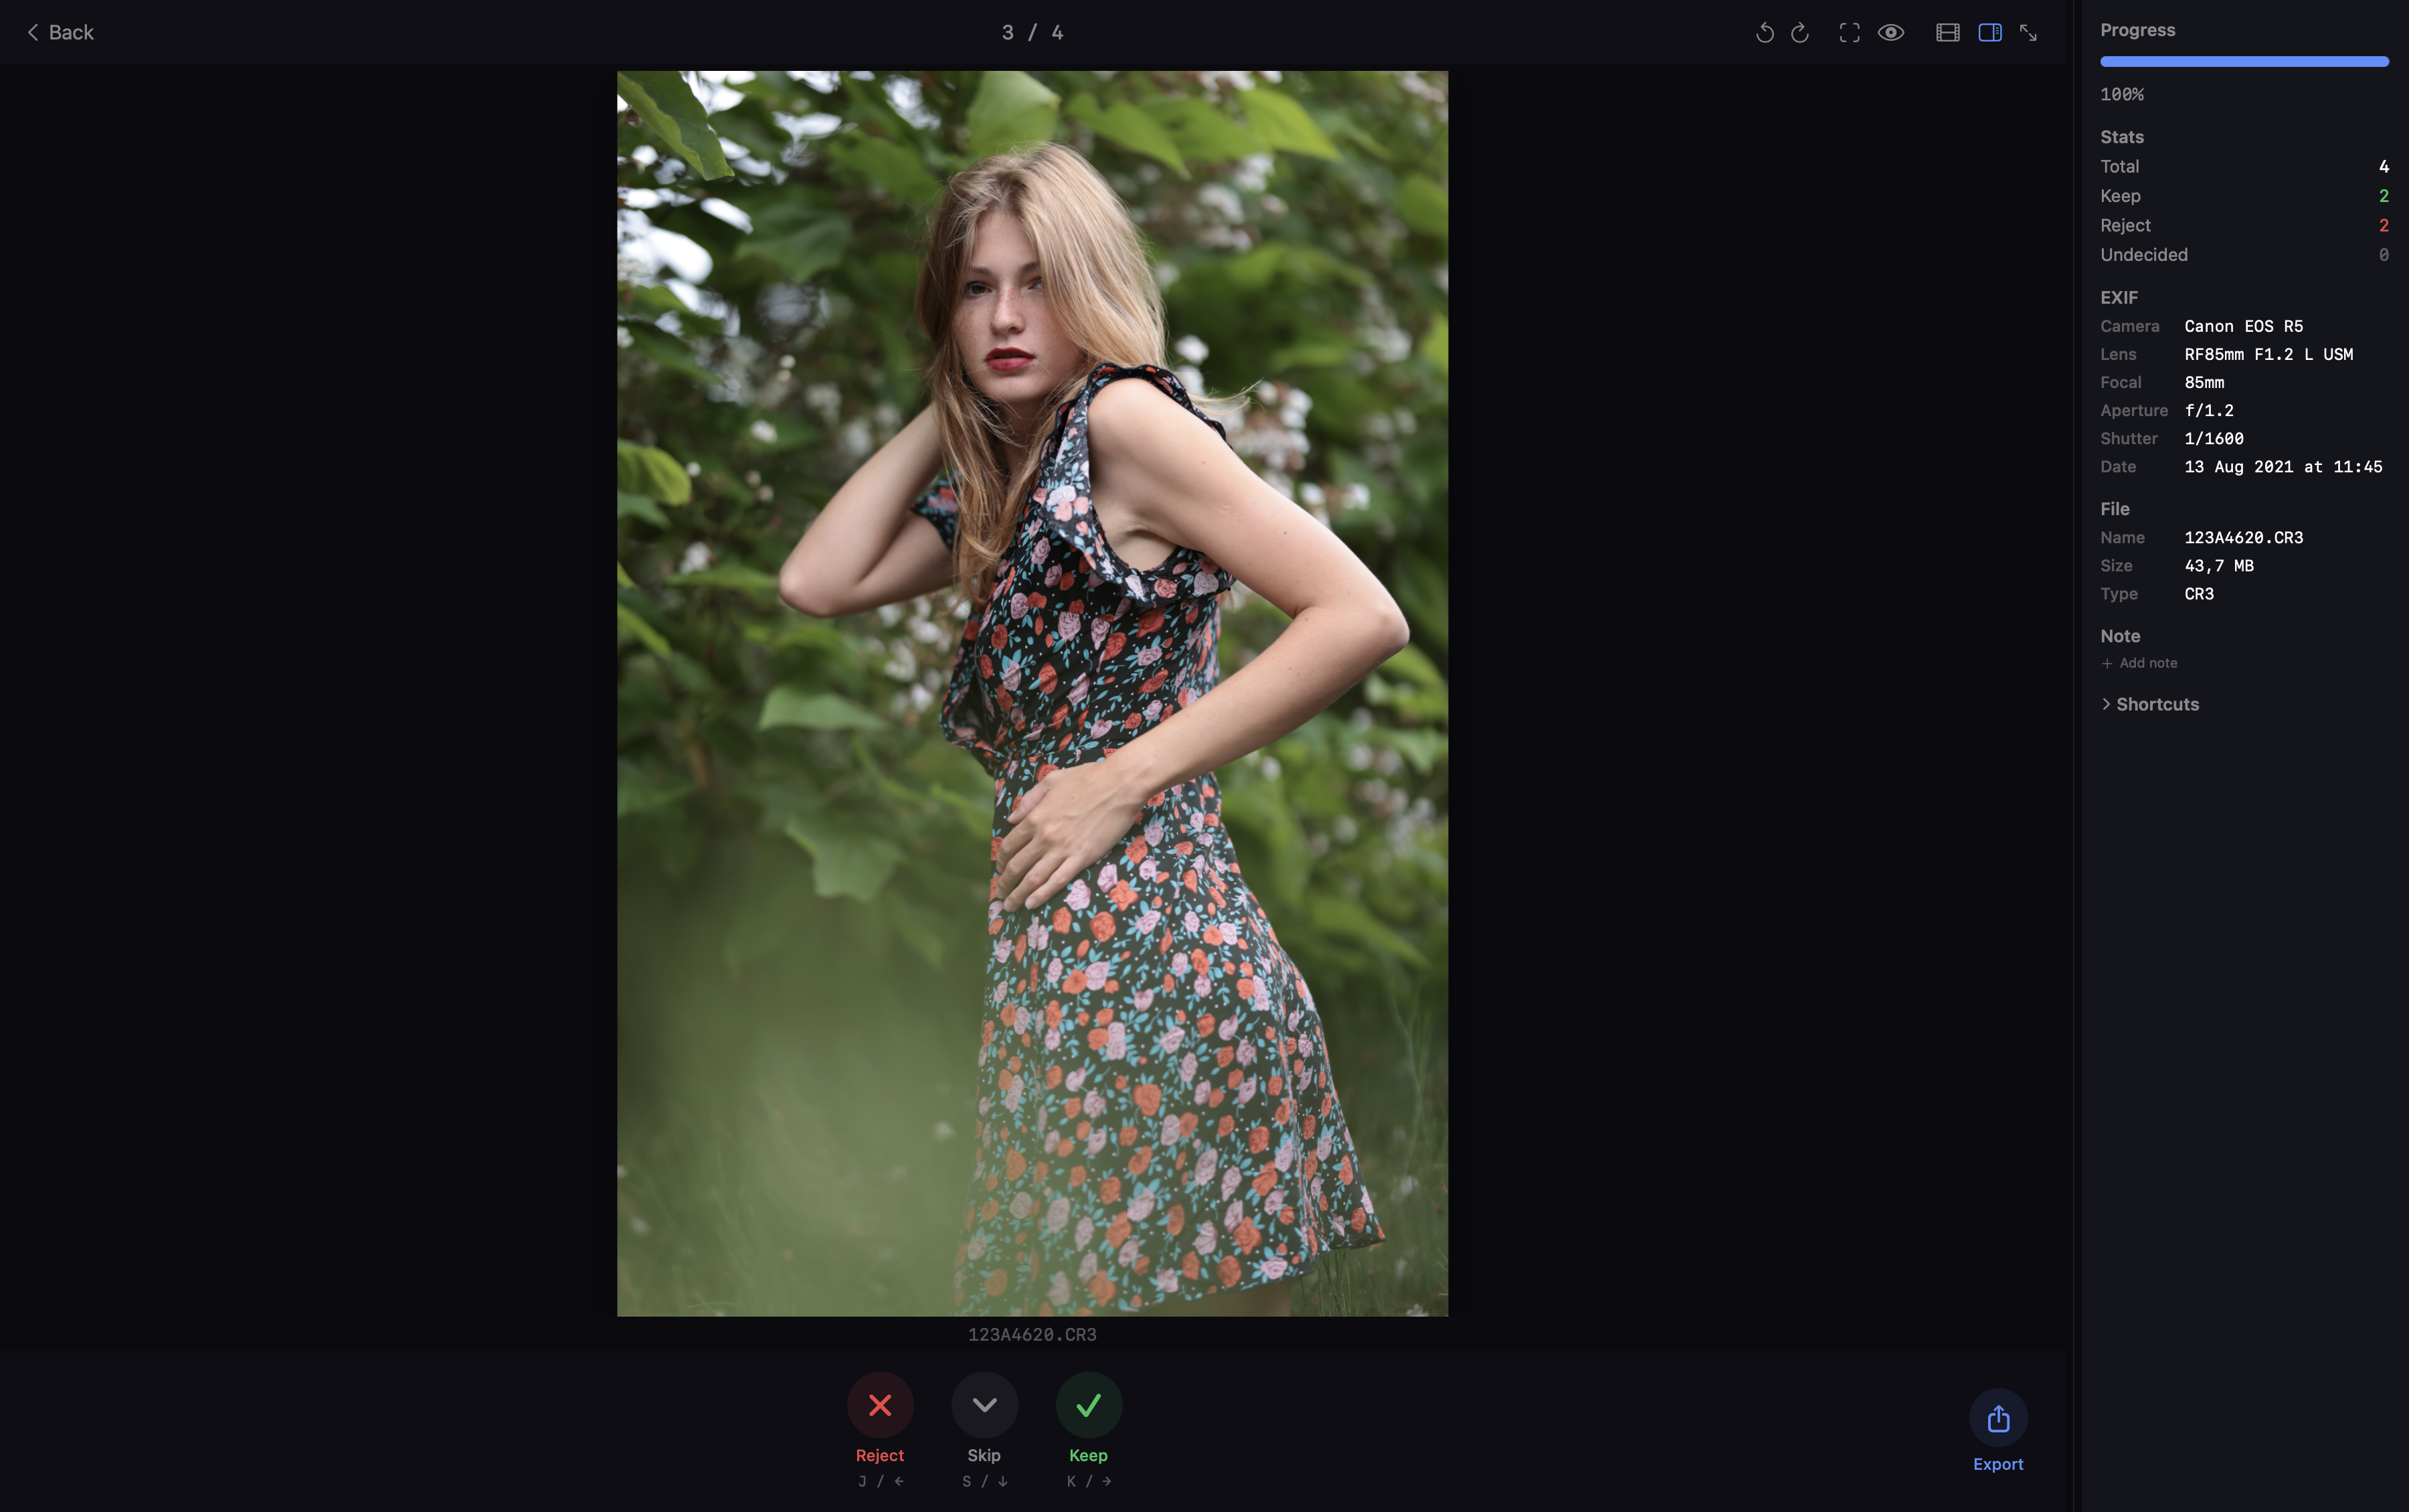Enter fullscreen view with the frame icon
2409x1512 pixels.
[x=1849, y=32]
